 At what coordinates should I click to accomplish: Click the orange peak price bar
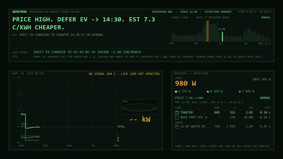pos(208,31)
